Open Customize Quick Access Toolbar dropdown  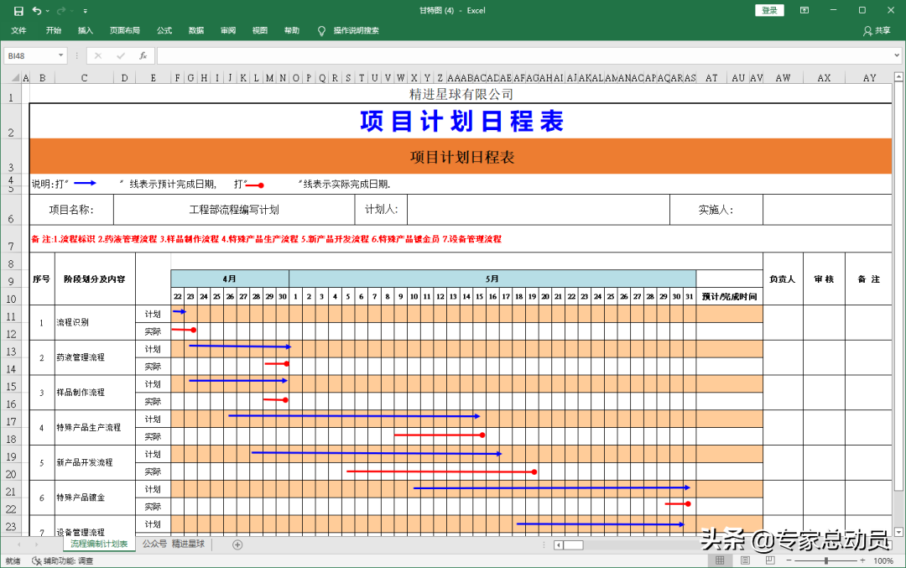coord(85,11)
